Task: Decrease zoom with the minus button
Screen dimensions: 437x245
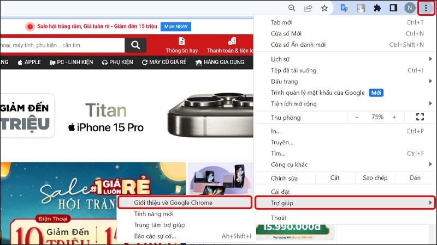Action: pos(357,117)
